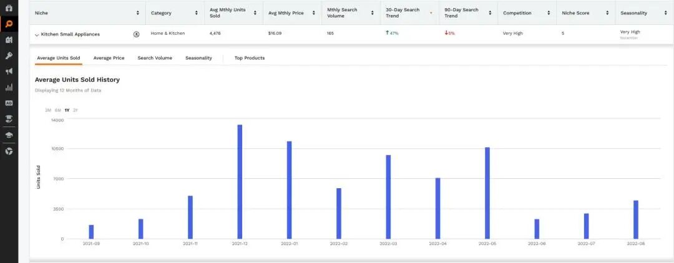This screenshot has height=263, width=674.
Task: Open the megaphone marketing icon in sidebar
Action: [9, 71]
